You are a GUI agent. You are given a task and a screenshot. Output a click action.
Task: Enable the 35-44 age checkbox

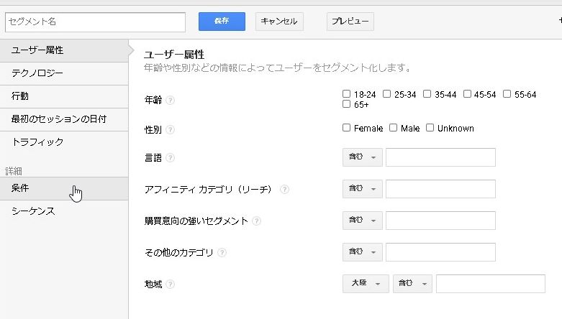point(427,94)
